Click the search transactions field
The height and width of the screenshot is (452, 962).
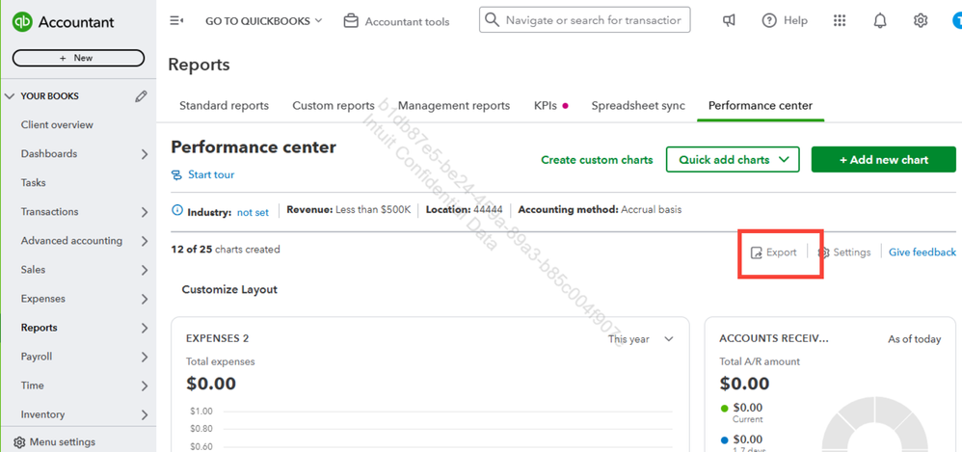pos(593,20)
